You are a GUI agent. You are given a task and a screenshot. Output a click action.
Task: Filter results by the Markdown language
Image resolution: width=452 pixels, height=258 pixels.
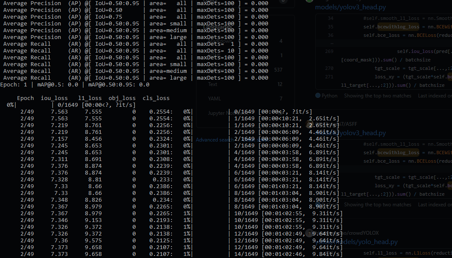click(245, 41)
